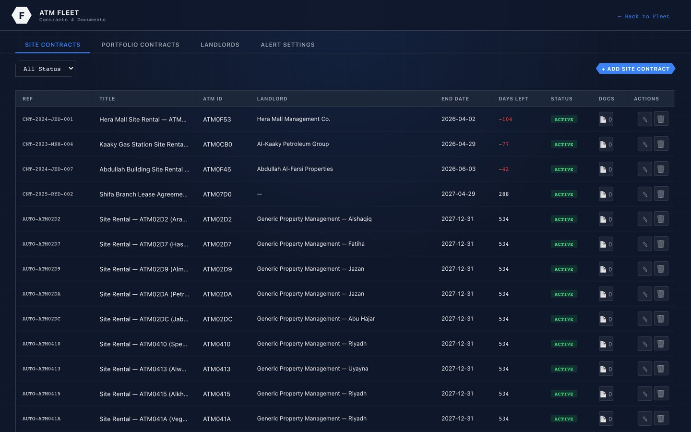Click Generic Property Management — Alshaqiq cell

click(314, 219)
